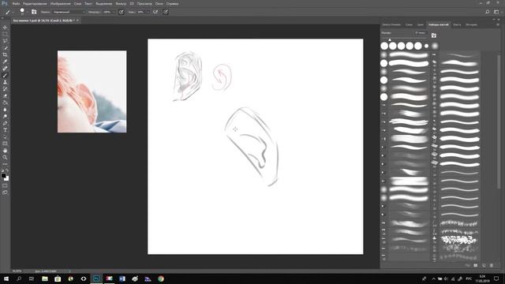Swap foreground and background colors

click(7, 170)
